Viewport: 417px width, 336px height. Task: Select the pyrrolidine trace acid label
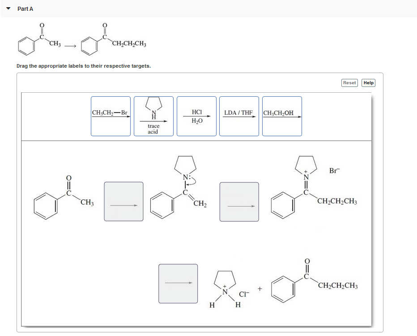tap(153, 116)
